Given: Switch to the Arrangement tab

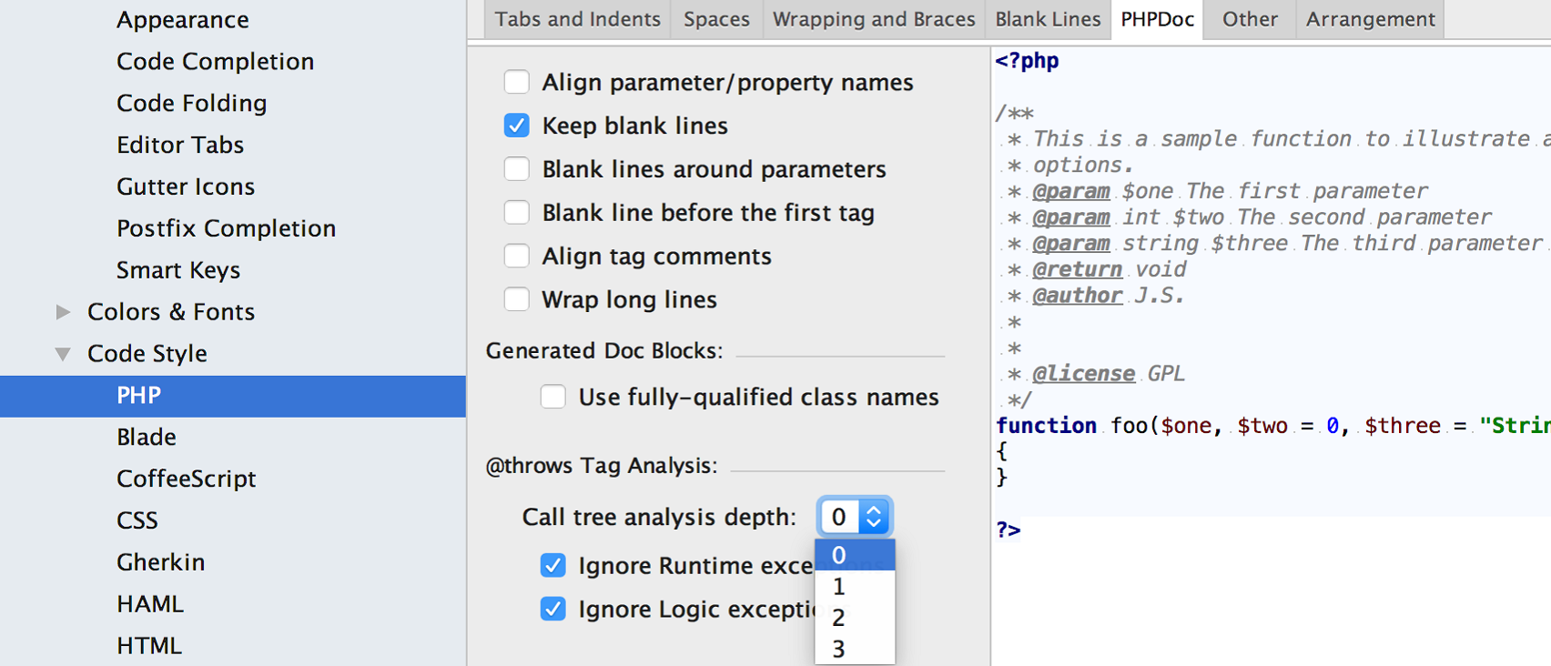Looking at the screenshot, I should (x=1370, y=19).
